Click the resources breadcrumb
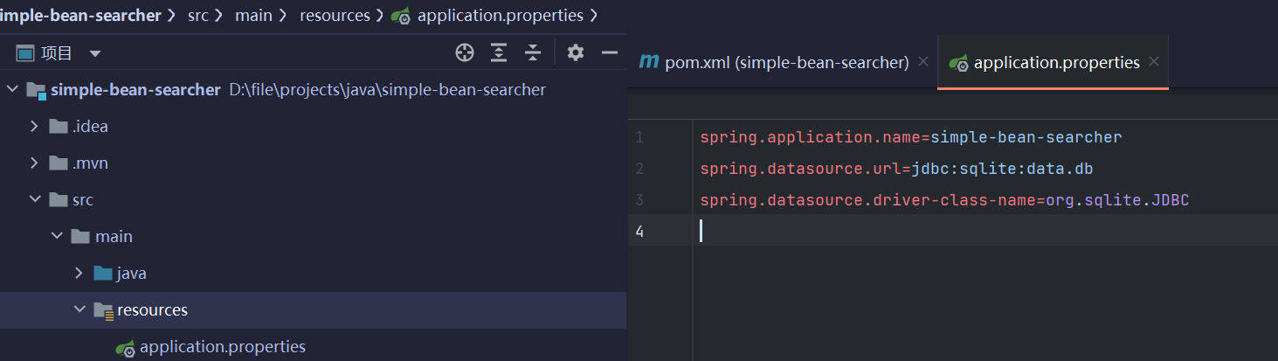Screen dimensions: 1278x361 click(333, 16)
